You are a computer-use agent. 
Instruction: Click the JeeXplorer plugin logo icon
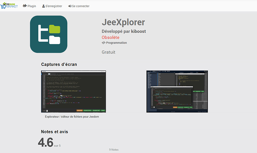(49, 34)
